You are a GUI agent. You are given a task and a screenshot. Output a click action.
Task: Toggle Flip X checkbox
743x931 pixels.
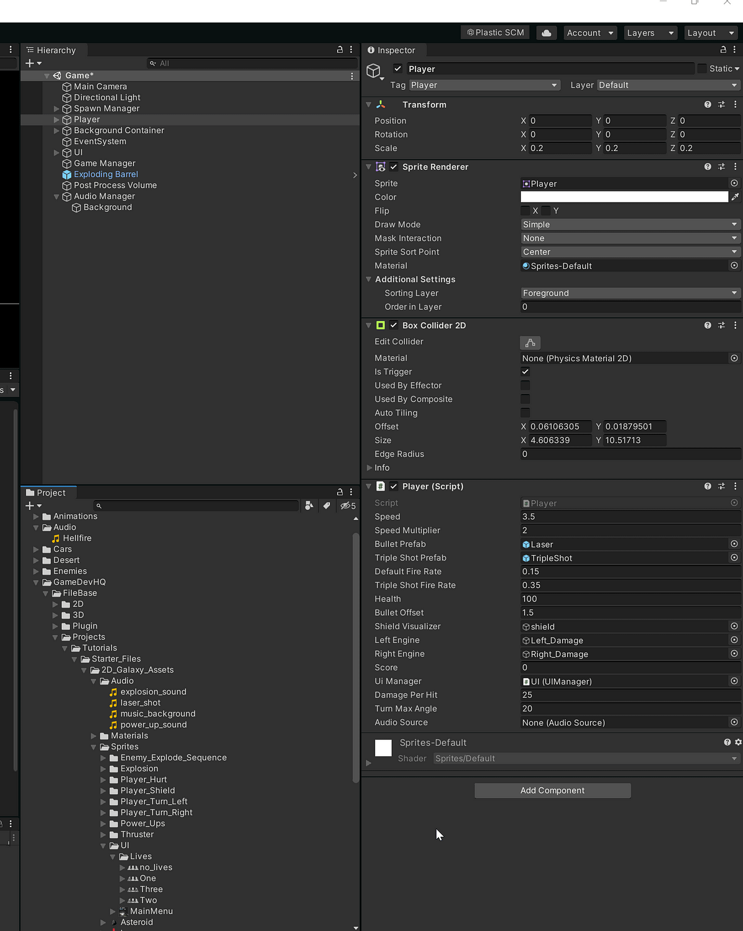pos(525,211)
